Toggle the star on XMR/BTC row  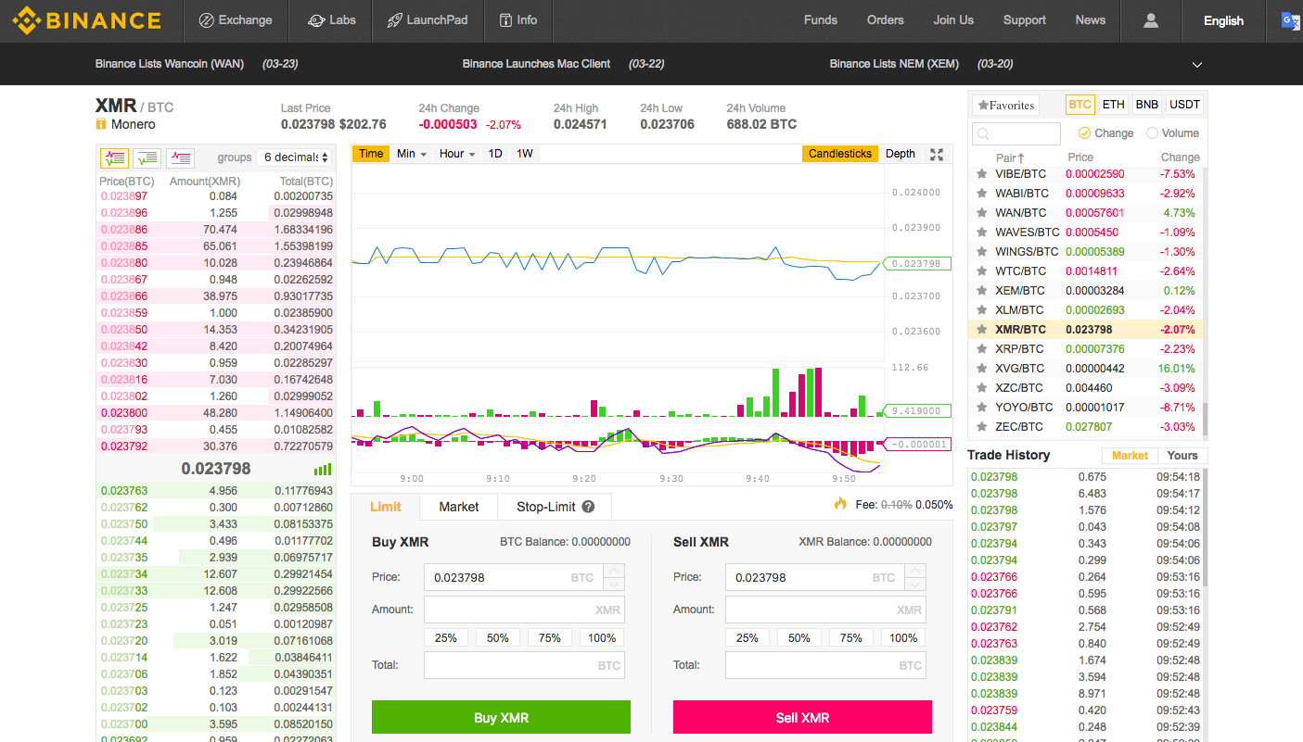981,330
